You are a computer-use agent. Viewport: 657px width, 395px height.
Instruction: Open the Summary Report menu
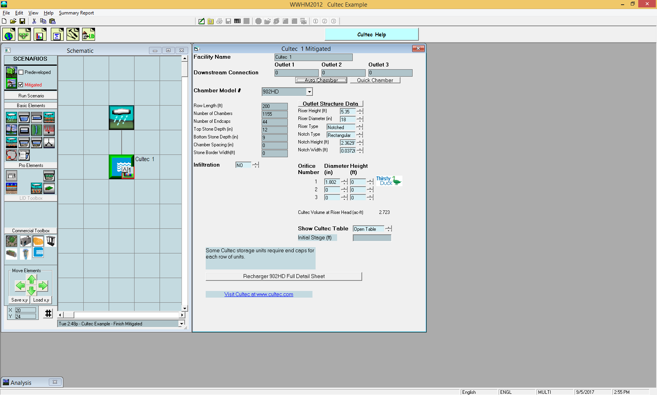click(x=76, y=13)
